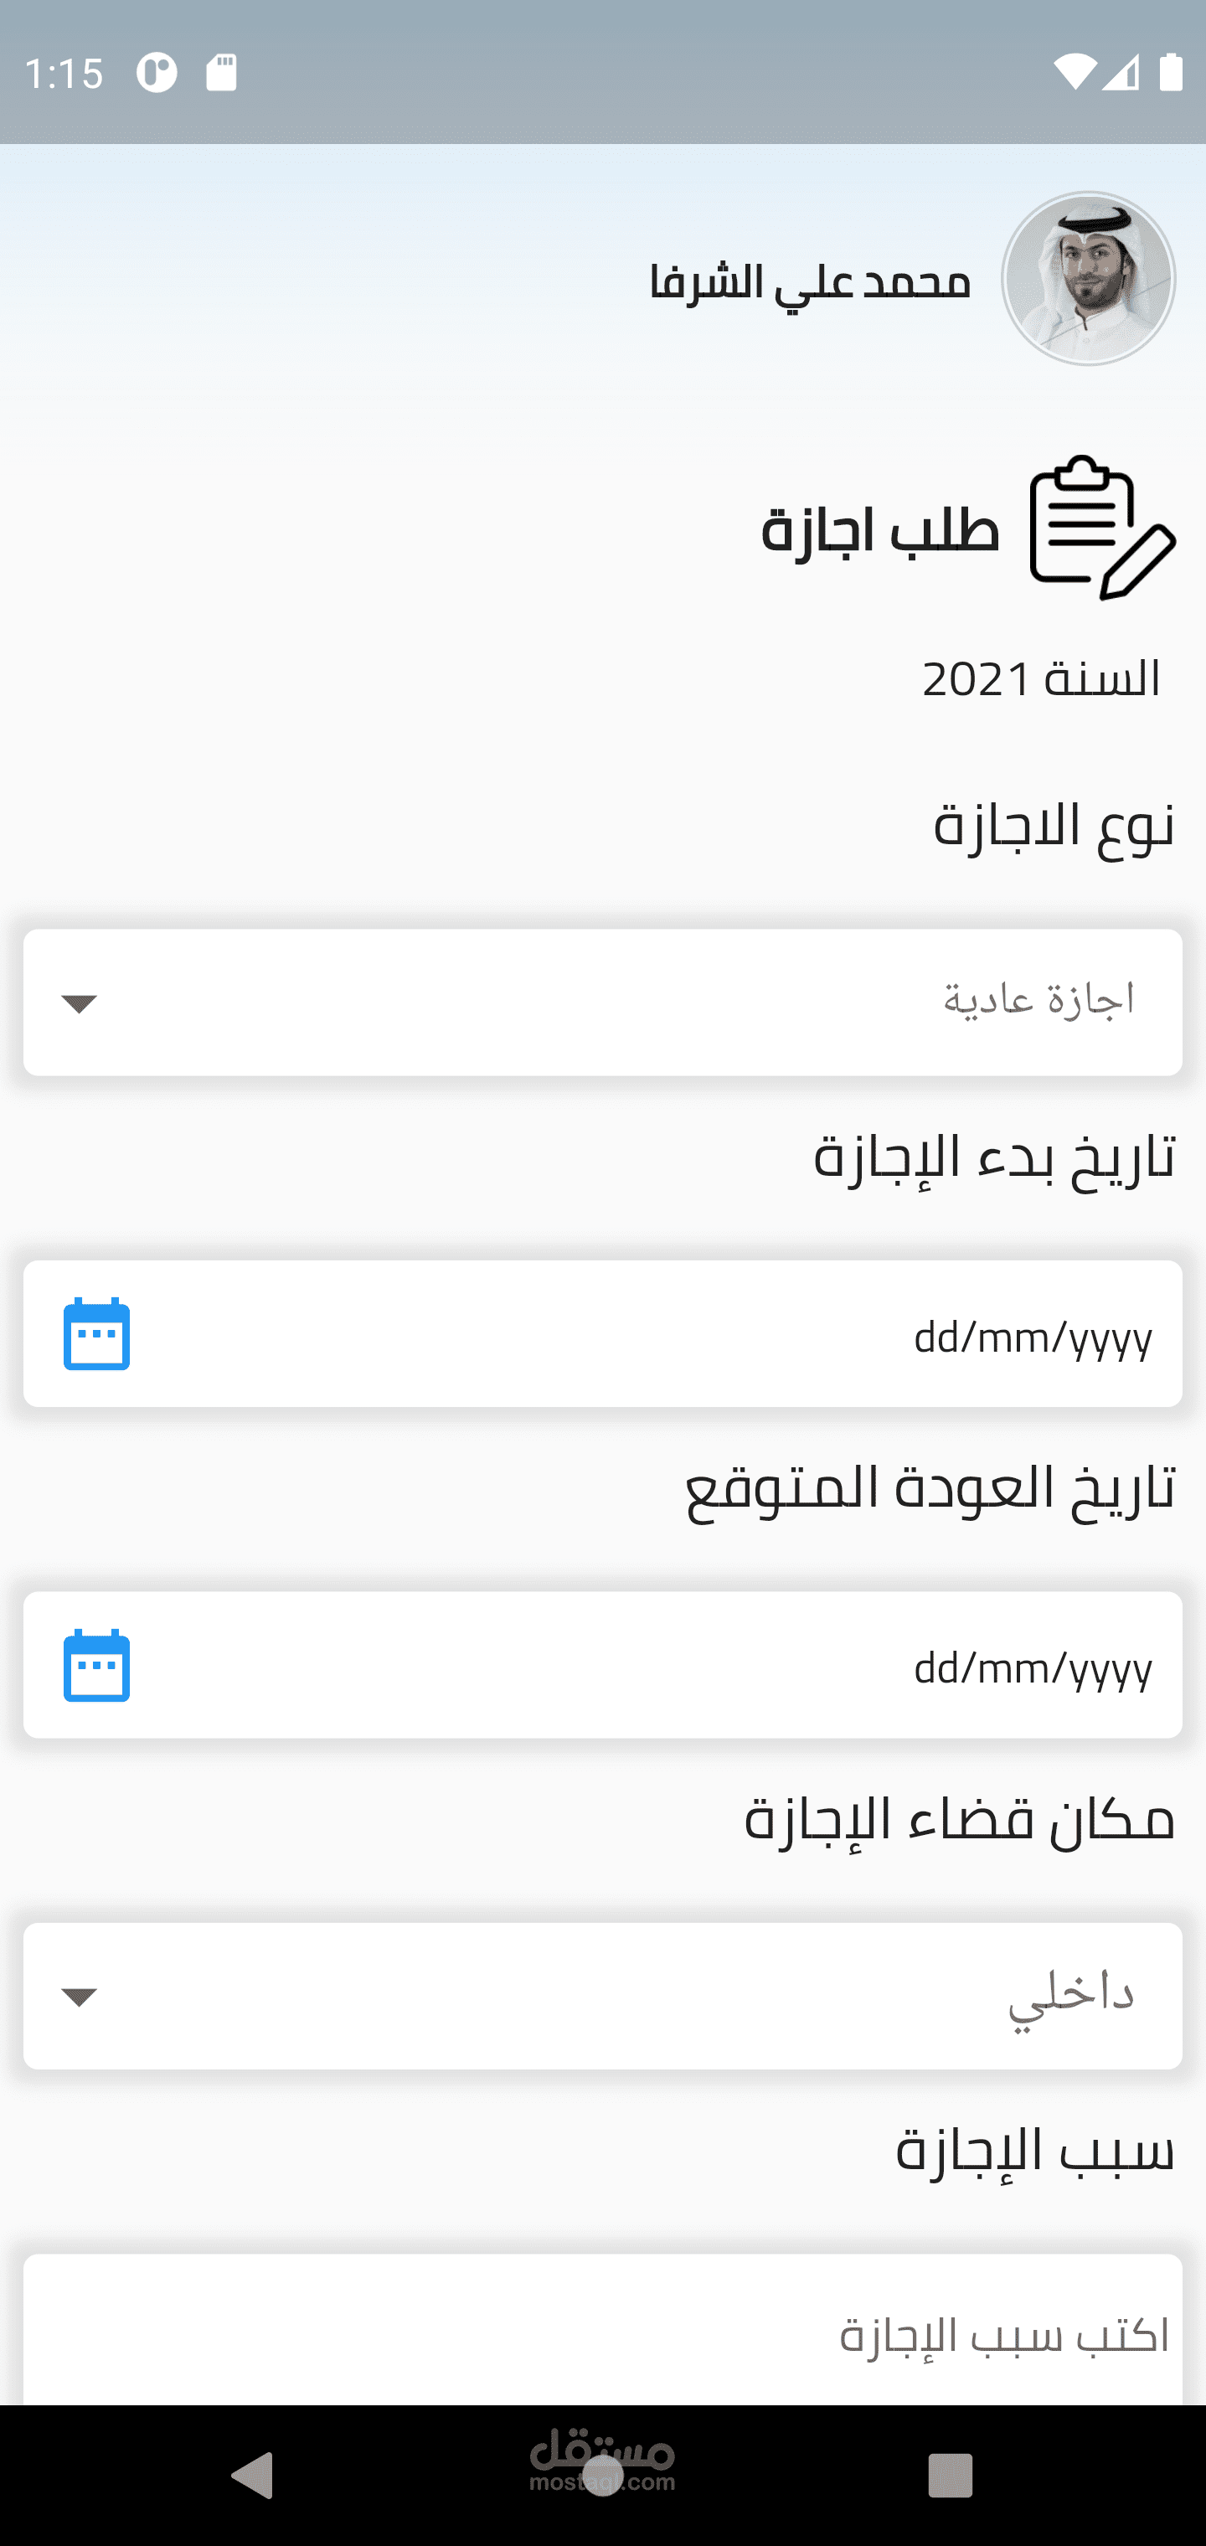The height and width of the screenshot is (2546, 1206).
Task: Tap the Android home navigation button
Action: [x=603, y=2475]
